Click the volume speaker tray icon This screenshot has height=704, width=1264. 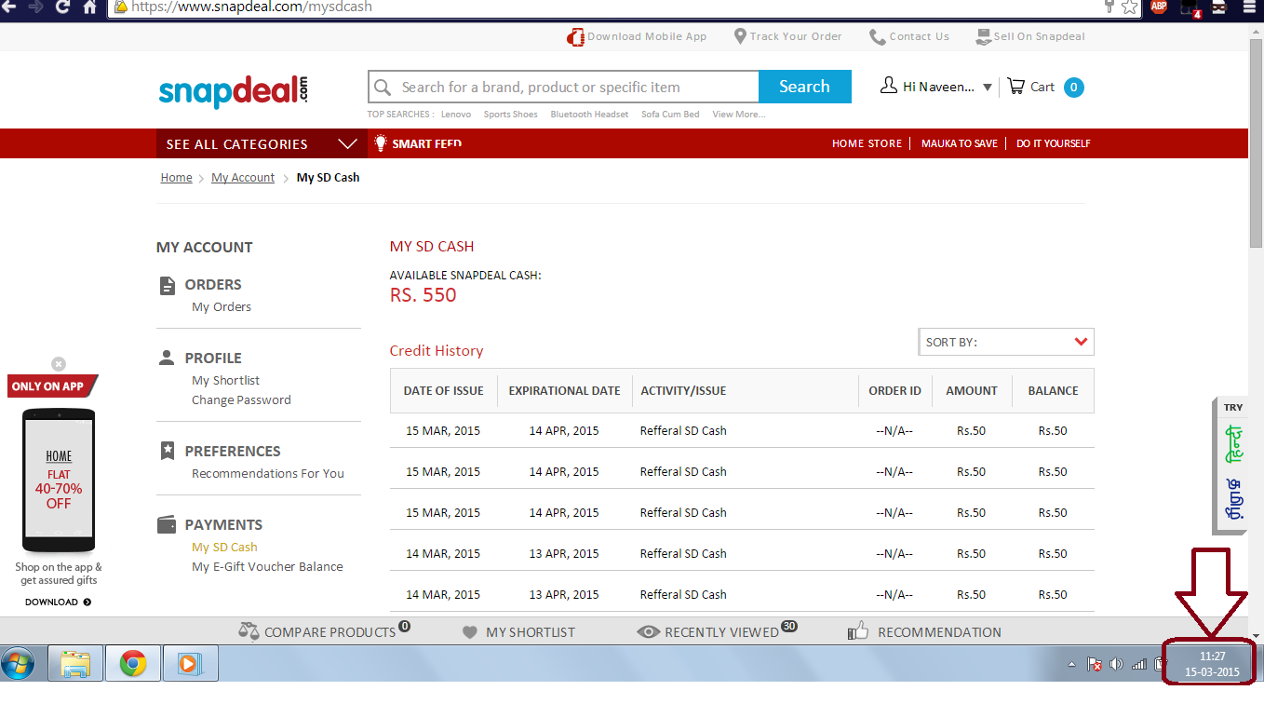coord(1117,664)
